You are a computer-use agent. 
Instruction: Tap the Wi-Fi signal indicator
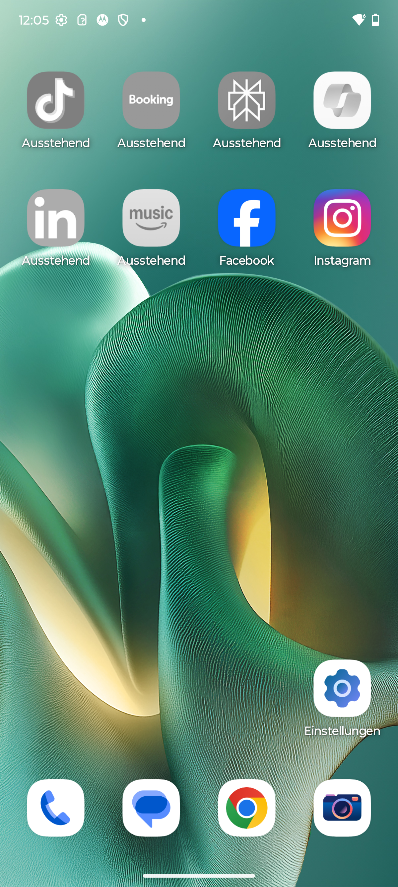(x=359, y=20)
